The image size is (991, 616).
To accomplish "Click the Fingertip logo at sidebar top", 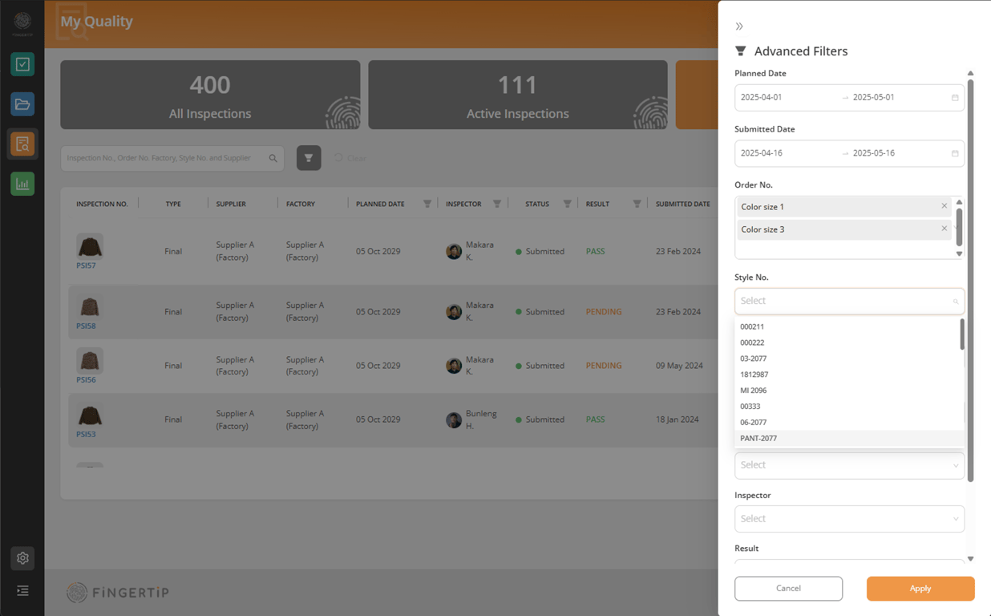I will pos(22,22).
